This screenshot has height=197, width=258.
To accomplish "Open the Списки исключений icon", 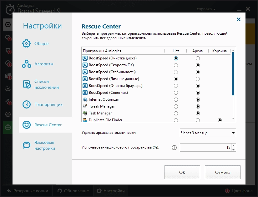I will click(x=27, y=84).
